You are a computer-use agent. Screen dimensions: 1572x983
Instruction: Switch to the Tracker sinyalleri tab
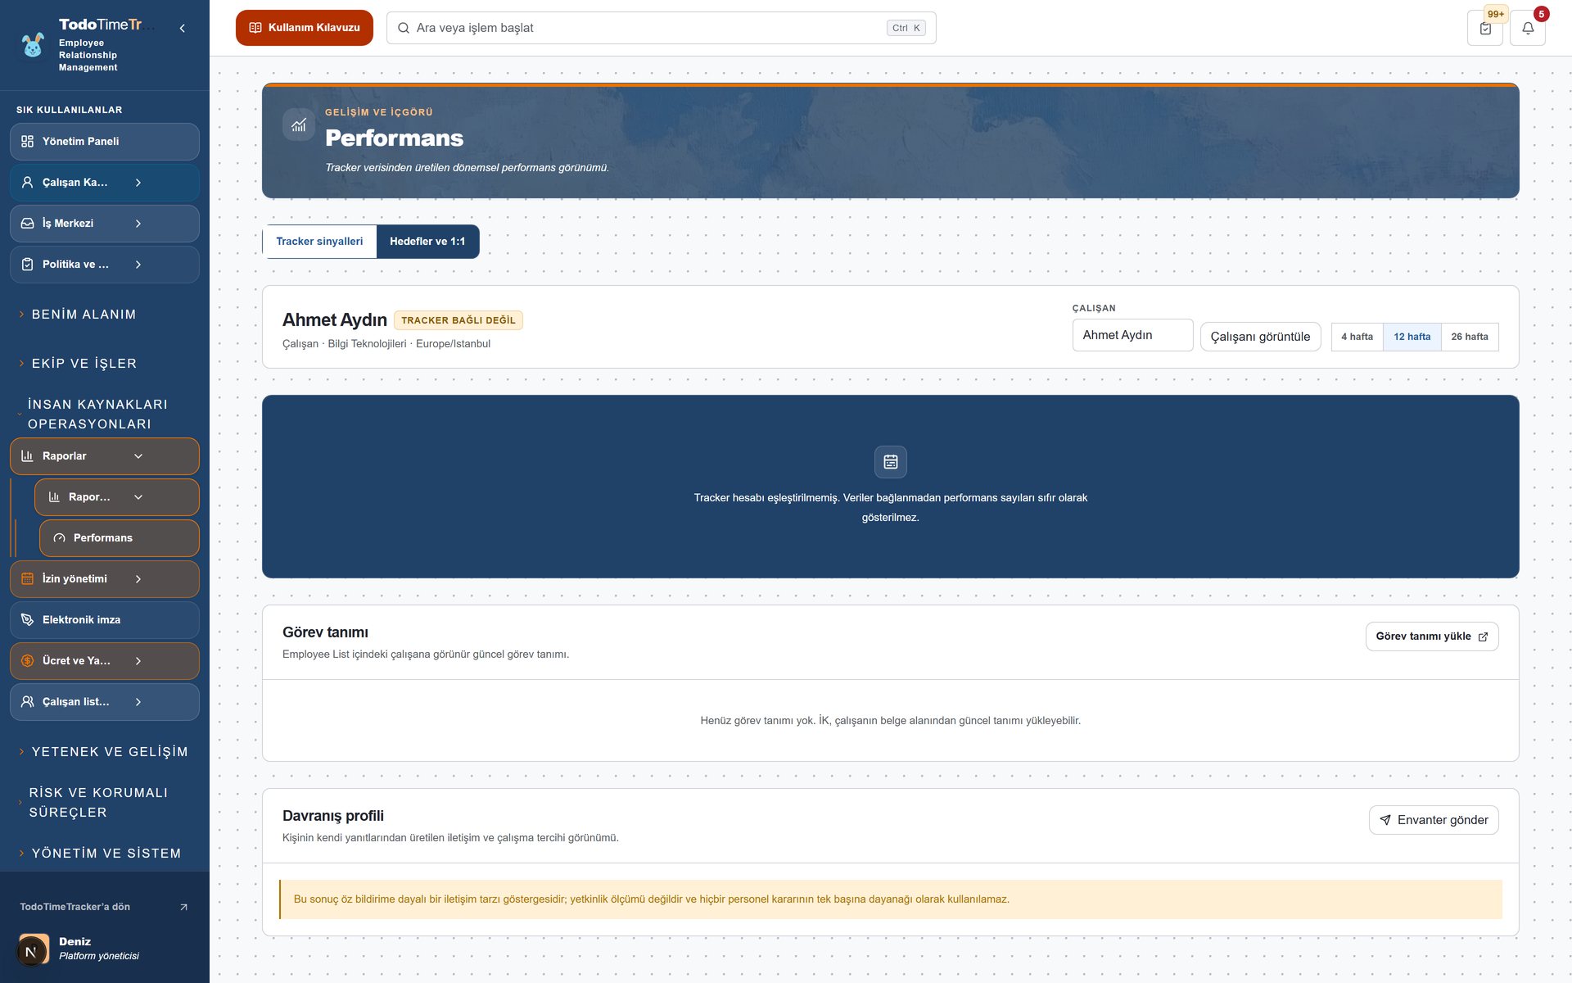[319, 242]
